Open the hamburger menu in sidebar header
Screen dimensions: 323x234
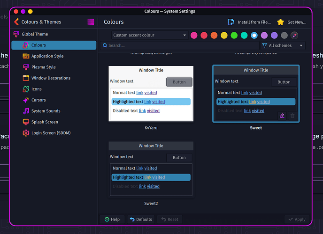pyautogui.click(x=91, y=22)
